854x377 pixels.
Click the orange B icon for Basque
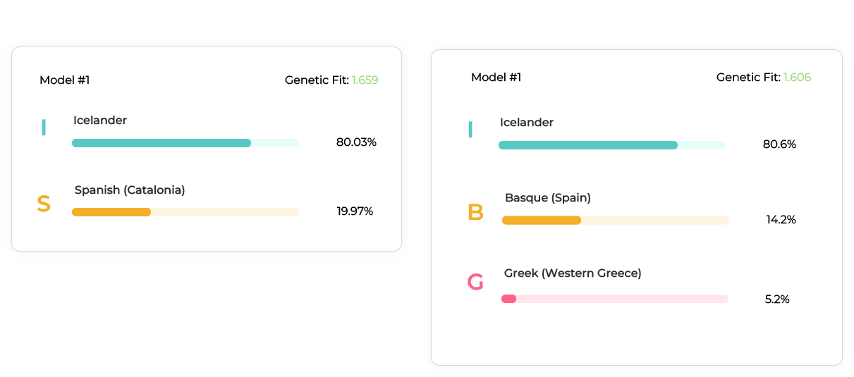[x=476, y=213]
